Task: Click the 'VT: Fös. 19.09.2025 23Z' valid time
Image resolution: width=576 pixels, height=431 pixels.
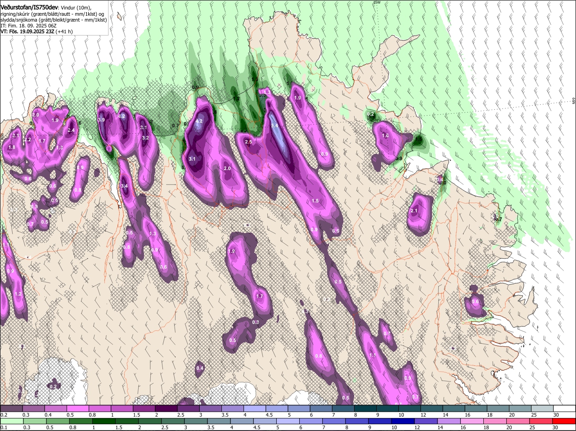Action: 27,31
